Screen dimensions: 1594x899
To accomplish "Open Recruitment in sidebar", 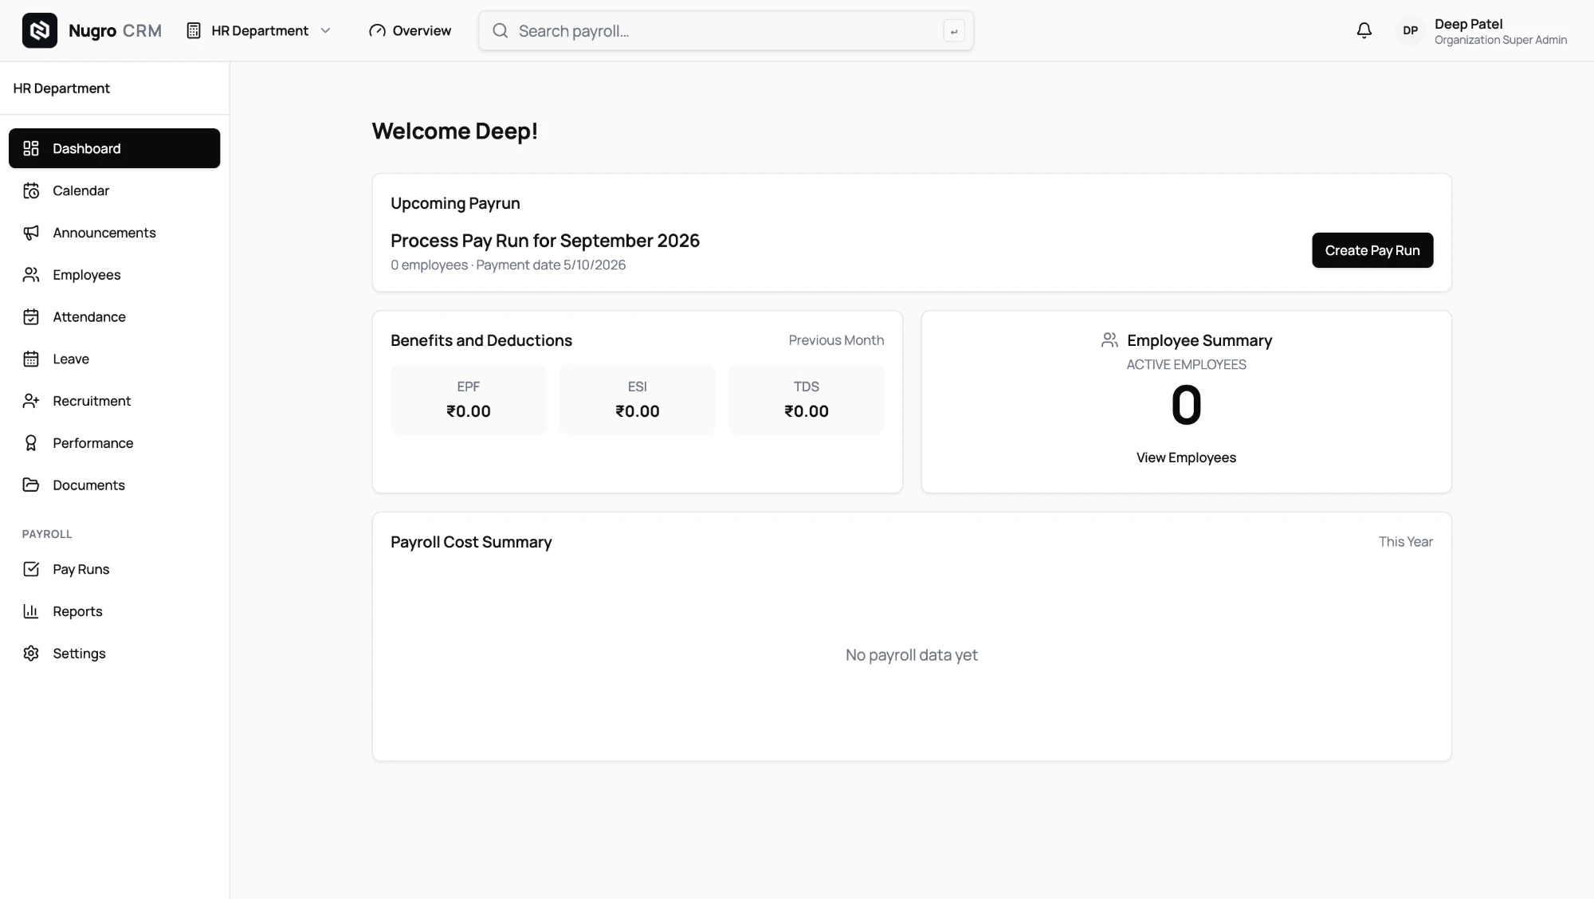I will pos(114,401).
